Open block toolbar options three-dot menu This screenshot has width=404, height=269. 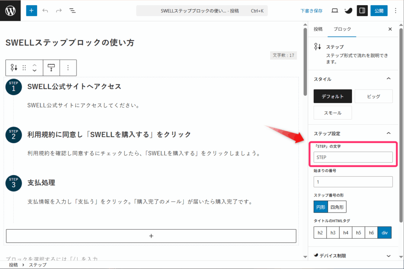coord(68,67)
